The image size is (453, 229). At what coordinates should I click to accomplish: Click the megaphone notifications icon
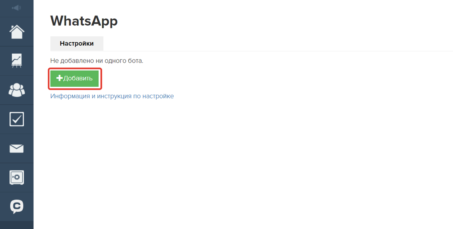[17, 8]
